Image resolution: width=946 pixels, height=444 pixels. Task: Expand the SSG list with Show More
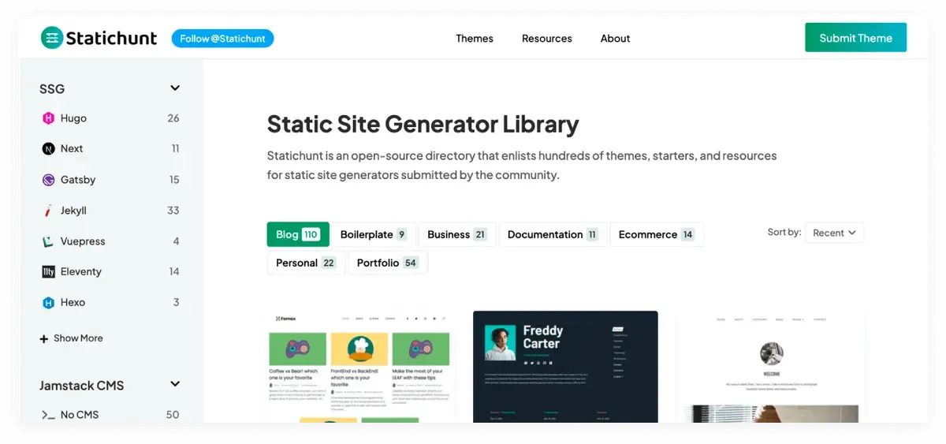[x=71, y=338]
